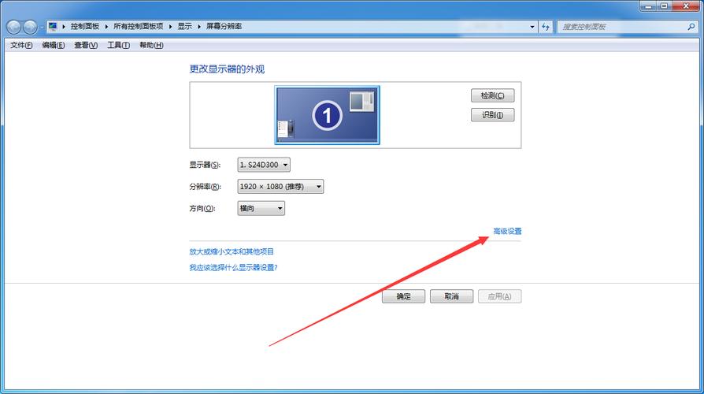Click the 取消 button
704x394 pixels.
tap(451, 296)
